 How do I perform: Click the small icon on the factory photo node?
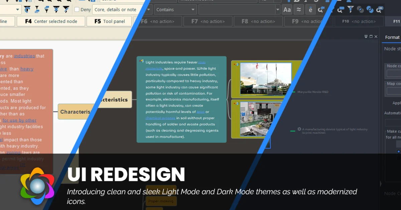(236, 103)
